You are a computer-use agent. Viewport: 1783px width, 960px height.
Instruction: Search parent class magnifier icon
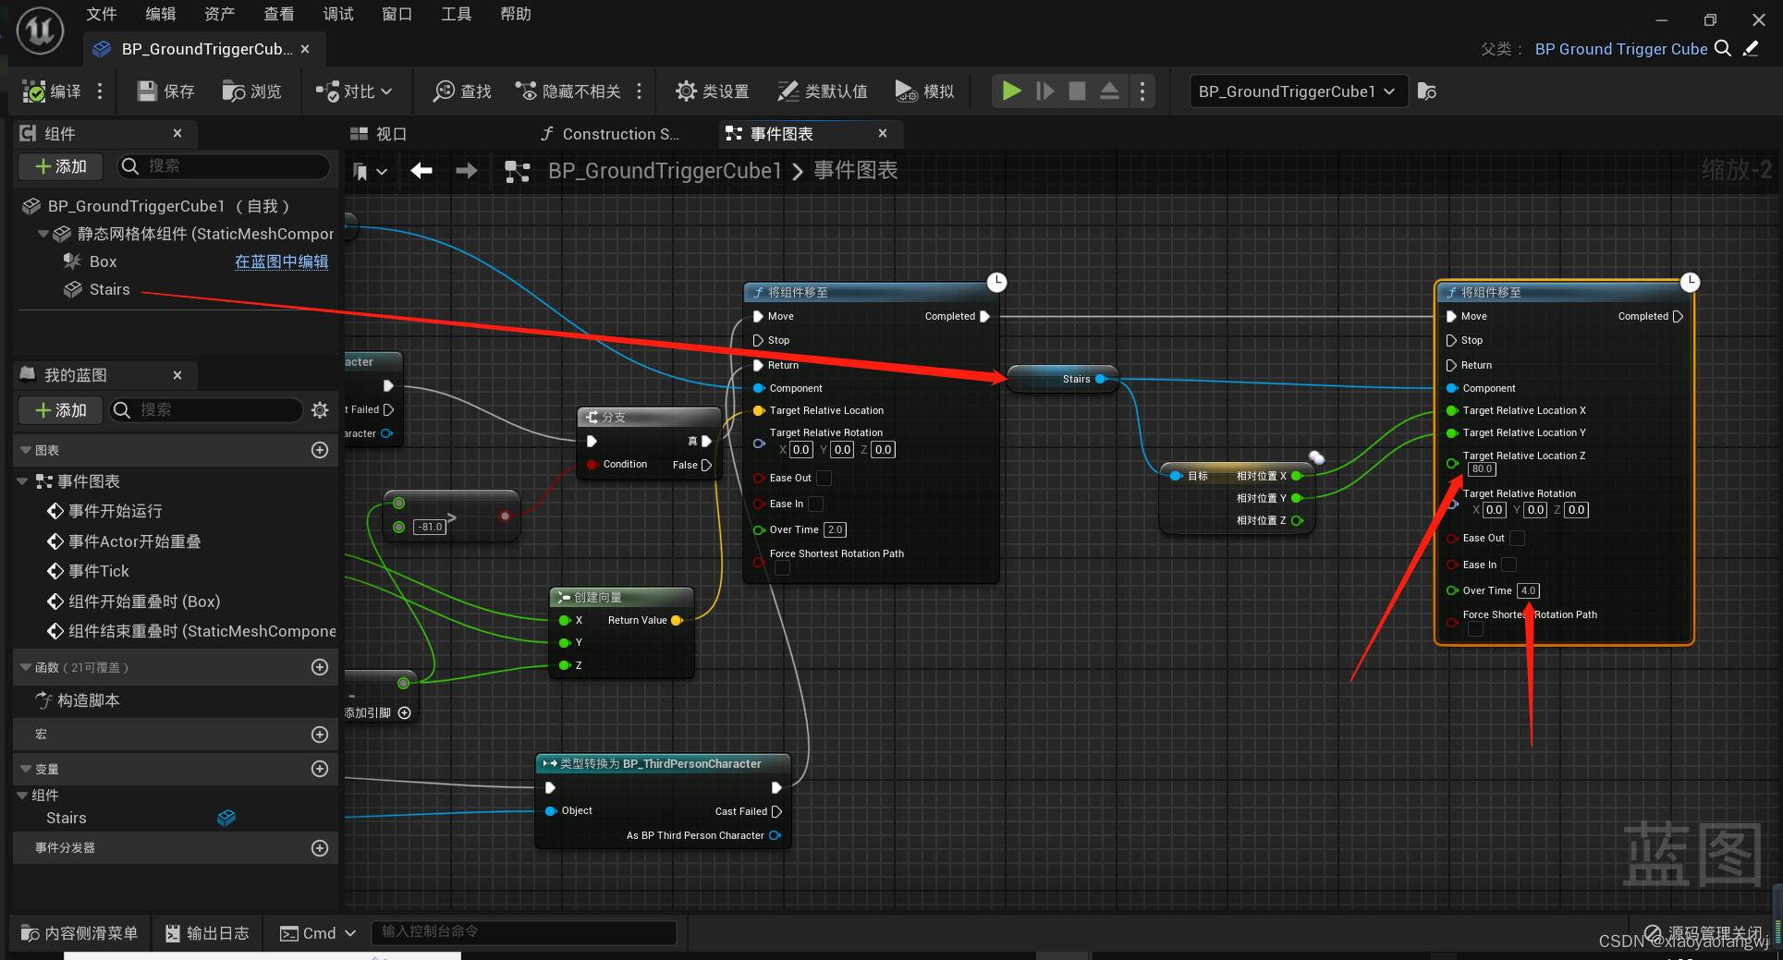coord(1724,48)
